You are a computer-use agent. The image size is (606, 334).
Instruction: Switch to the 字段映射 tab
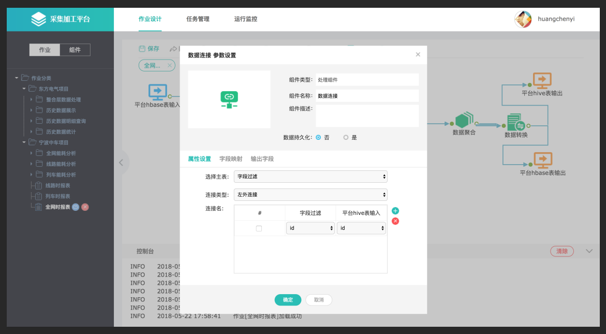pyautogui.click(x=230, y=159)
